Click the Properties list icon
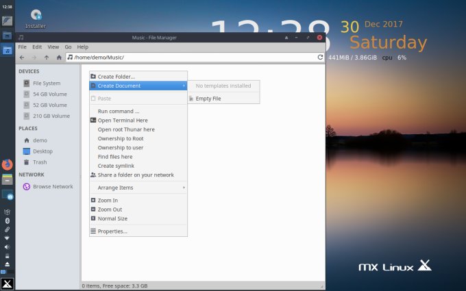This screenshot has width=466, height=291. pos(93,231)
